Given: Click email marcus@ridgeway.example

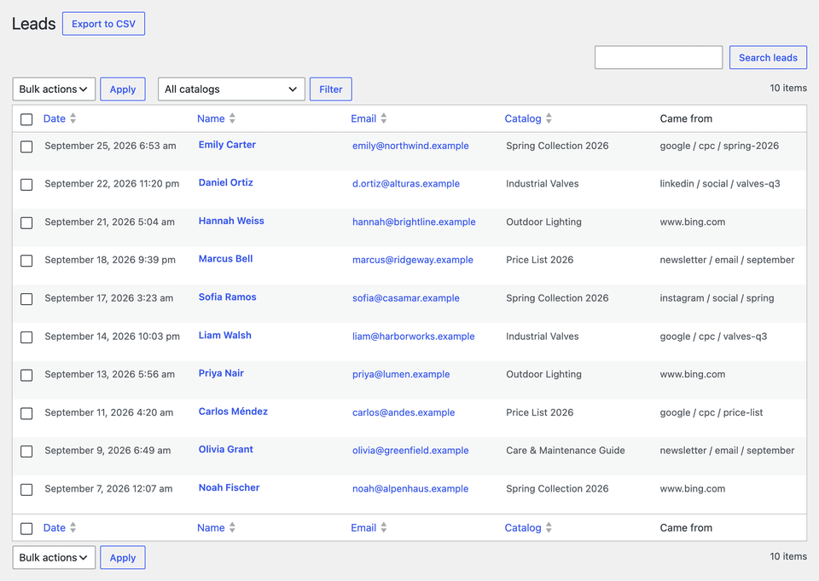Looking at the screenshot, I should pyautogui.click(x=413, y=260).
